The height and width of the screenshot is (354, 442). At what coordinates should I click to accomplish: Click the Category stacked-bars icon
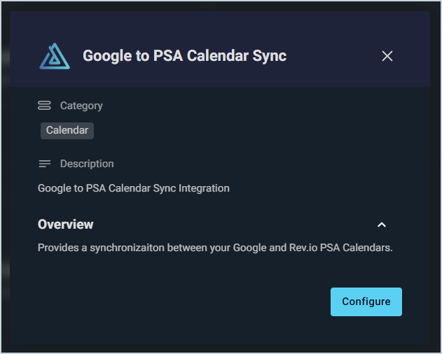(x=44, y=106)
